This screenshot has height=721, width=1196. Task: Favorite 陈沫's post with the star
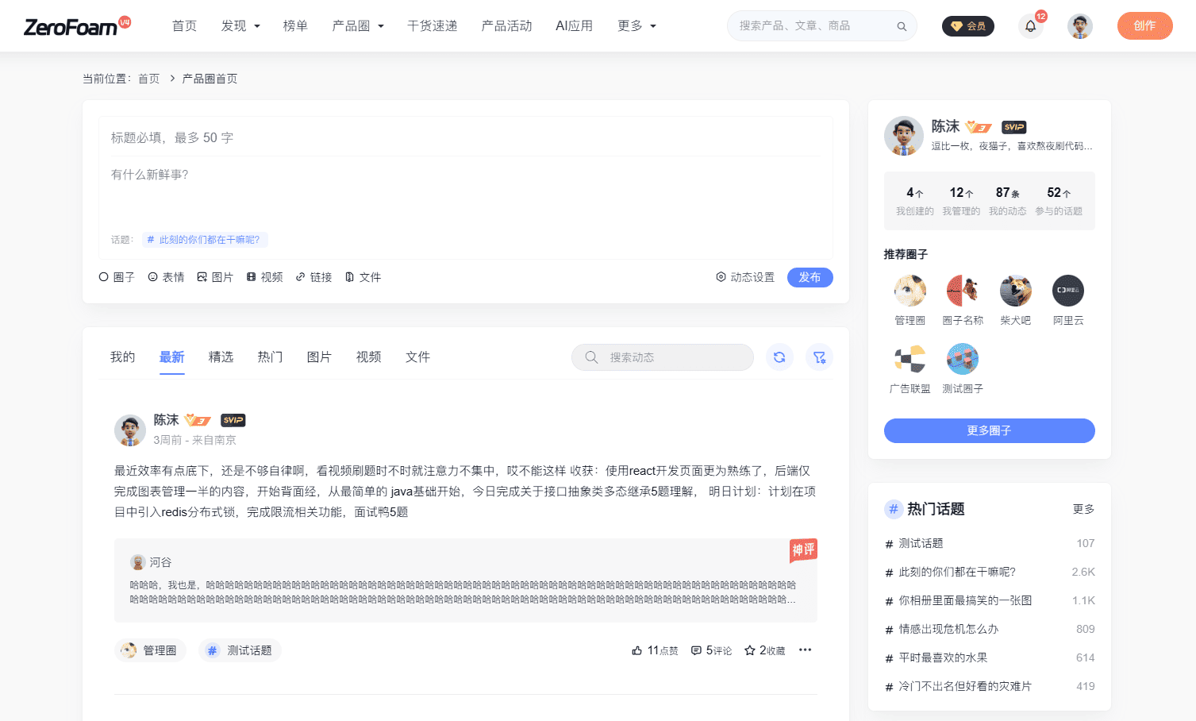pyautogui.click(x=763, y=650)
